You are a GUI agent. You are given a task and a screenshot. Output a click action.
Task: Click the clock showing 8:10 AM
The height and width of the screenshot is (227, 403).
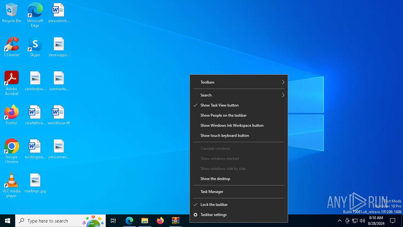pyautogui.click(x=376, y=221)
